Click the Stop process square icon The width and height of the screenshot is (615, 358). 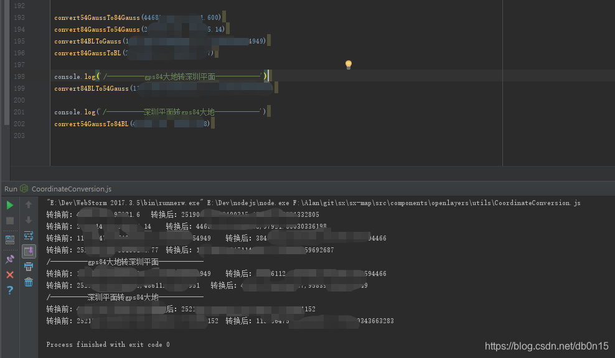point(10,221)
